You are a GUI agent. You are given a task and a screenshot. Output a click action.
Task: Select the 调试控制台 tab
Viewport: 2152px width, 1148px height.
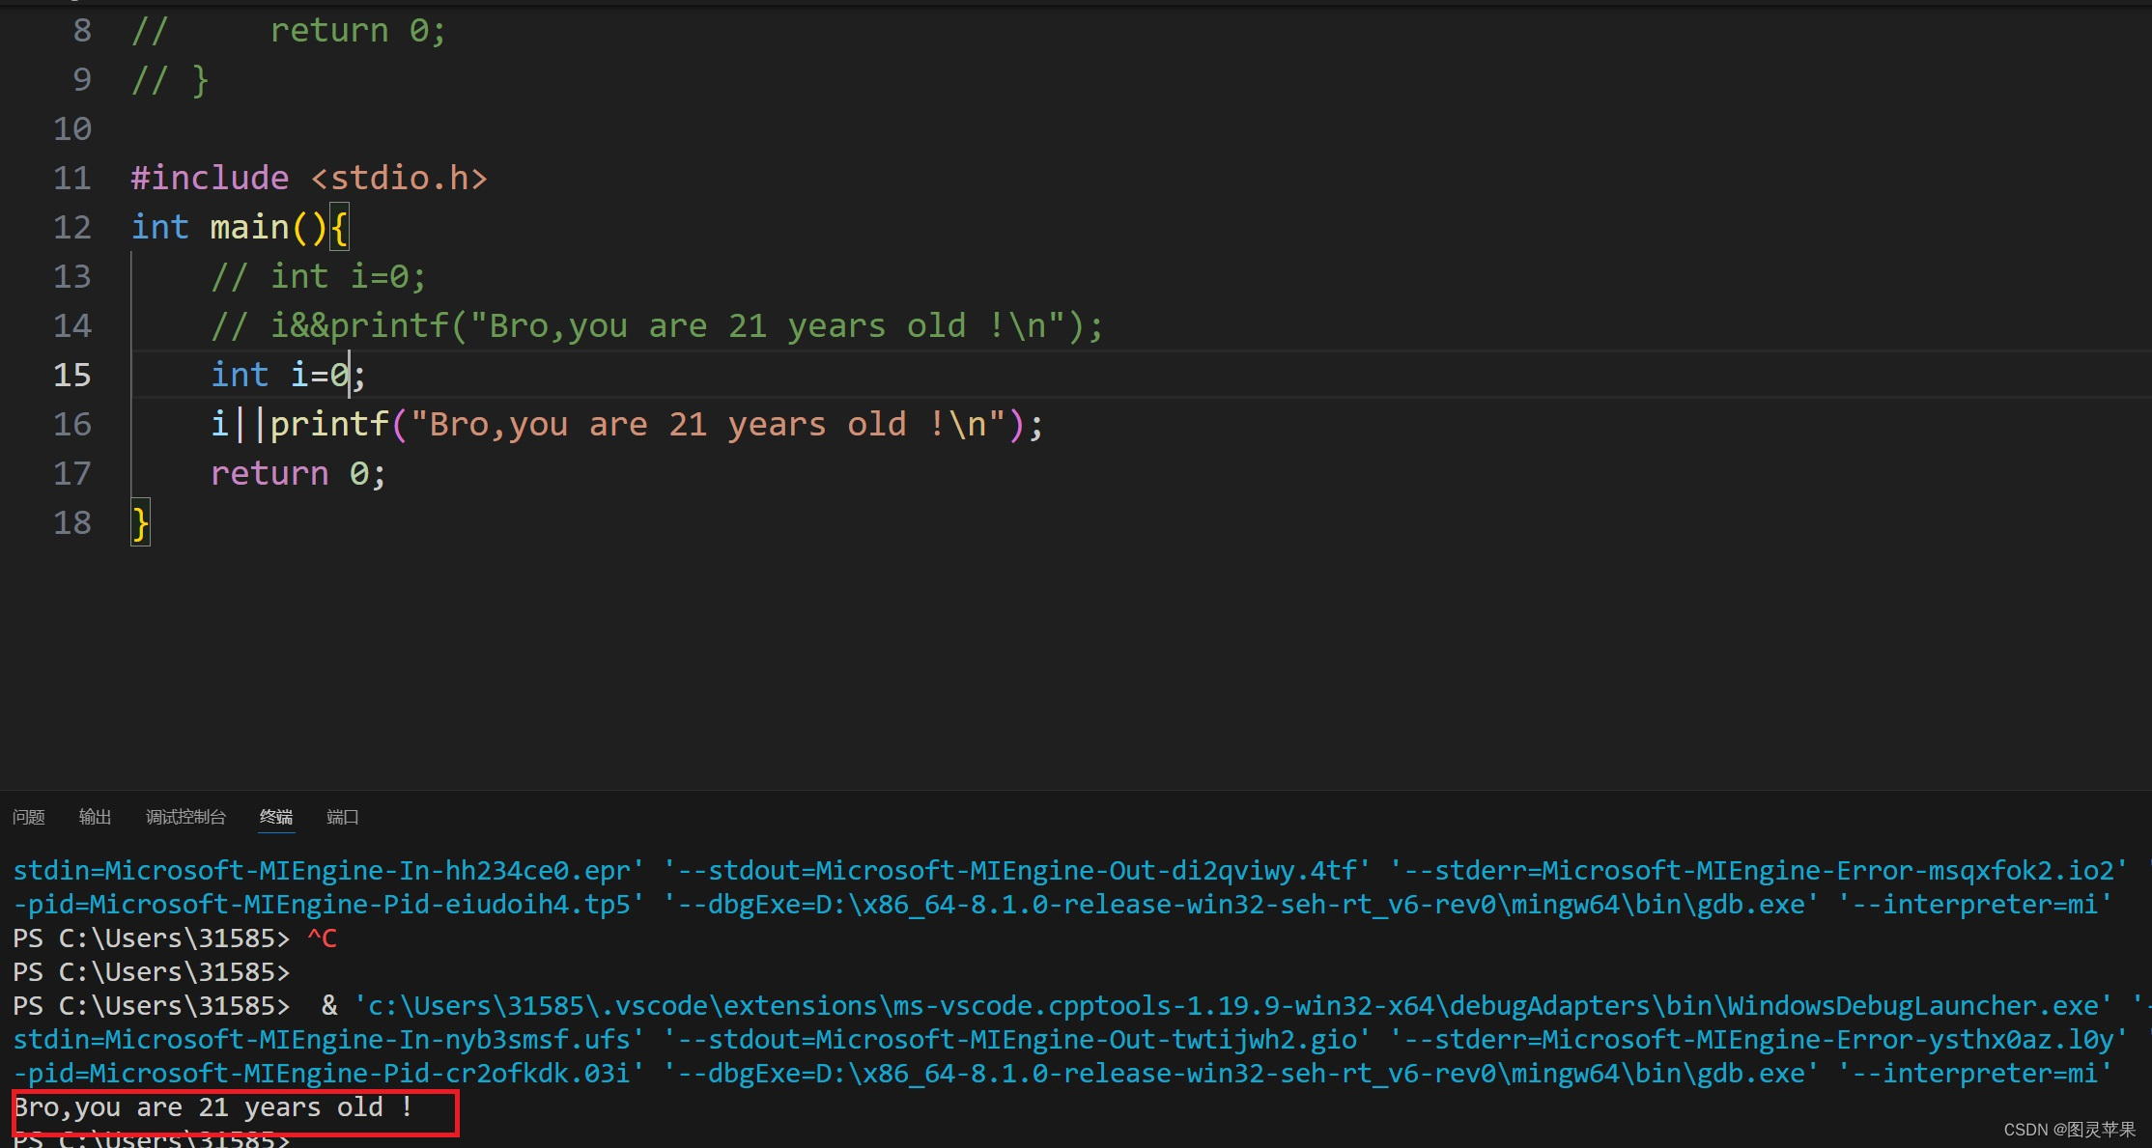(185, 817)
